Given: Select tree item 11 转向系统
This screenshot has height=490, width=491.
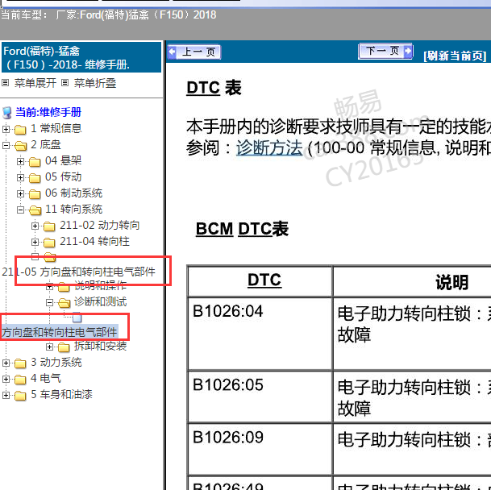Looking at the screenshot, I should tap(74, 210).
